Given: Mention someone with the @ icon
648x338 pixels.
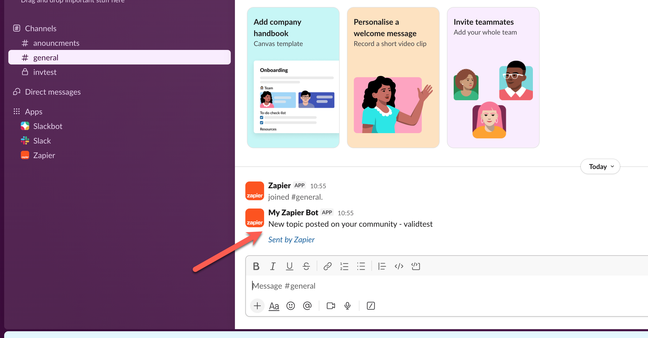Looking at the screenshot, I should tap(307, 306).
